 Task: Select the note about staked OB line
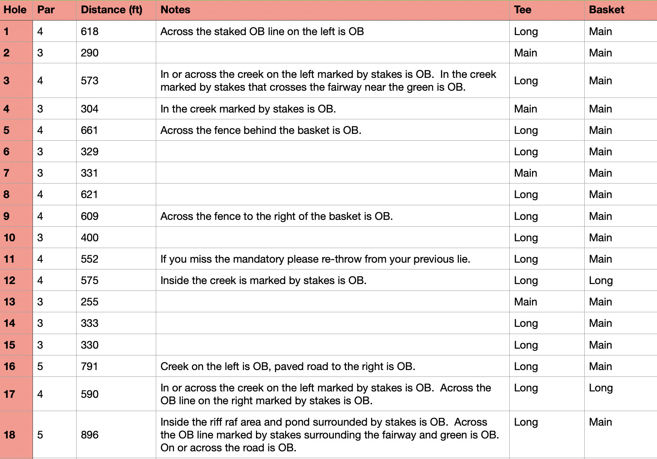coord(262,31)
